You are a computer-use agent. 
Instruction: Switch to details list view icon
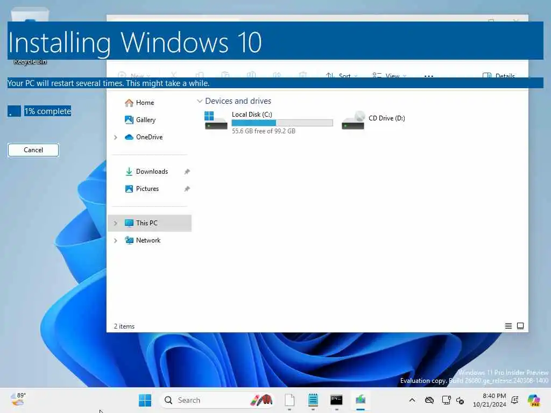point(508,326)
